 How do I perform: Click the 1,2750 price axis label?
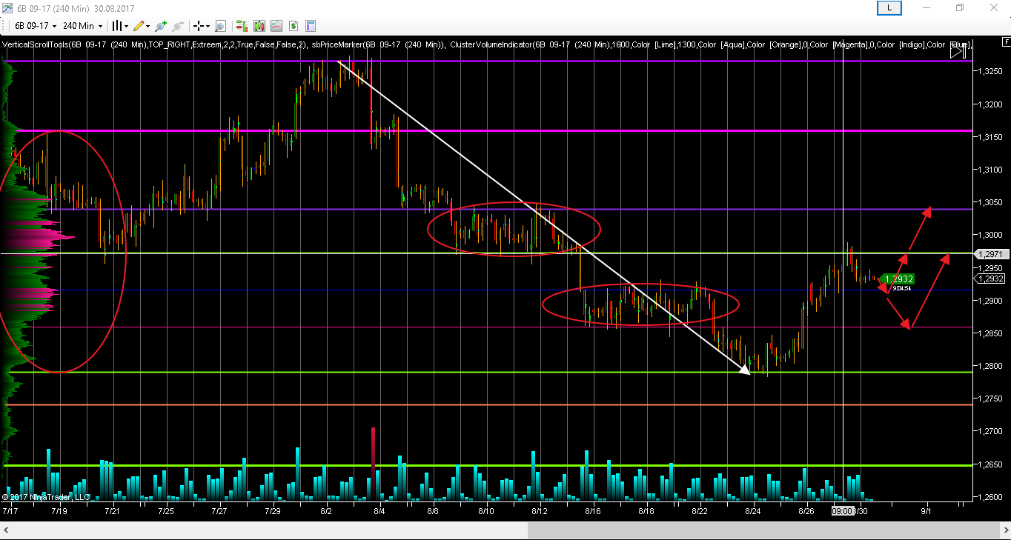[992, 399]
